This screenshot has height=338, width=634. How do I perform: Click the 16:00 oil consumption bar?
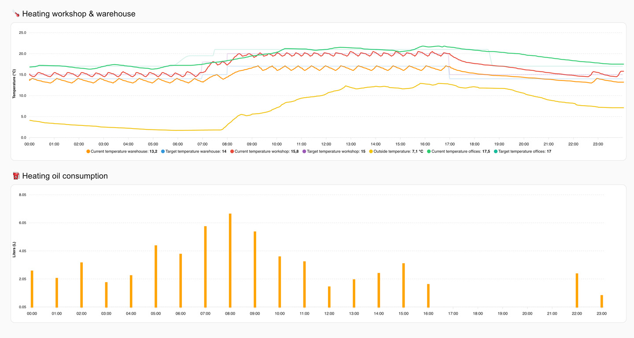[428, 295]
